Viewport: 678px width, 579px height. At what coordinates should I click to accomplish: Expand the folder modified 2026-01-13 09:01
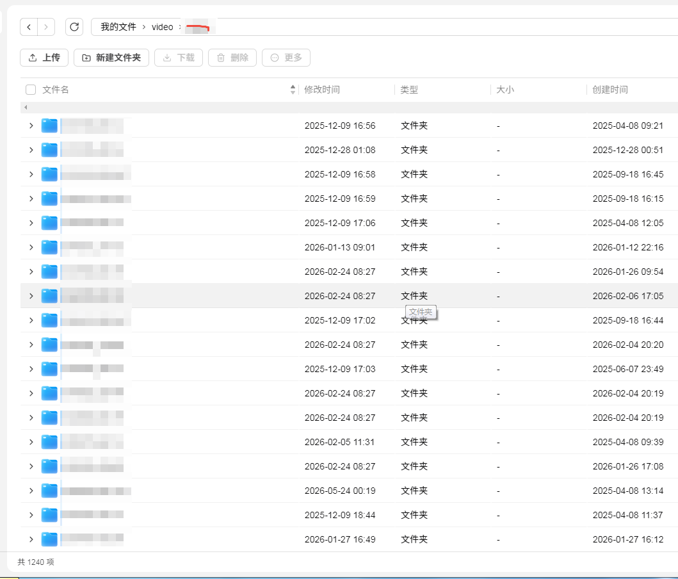[x=31, y=247]
